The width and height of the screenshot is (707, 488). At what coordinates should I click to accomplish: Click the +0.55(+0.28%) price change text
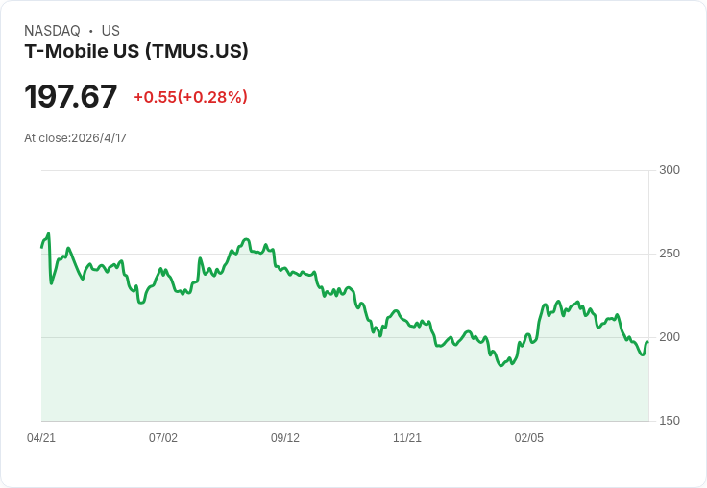click(190, 97)
